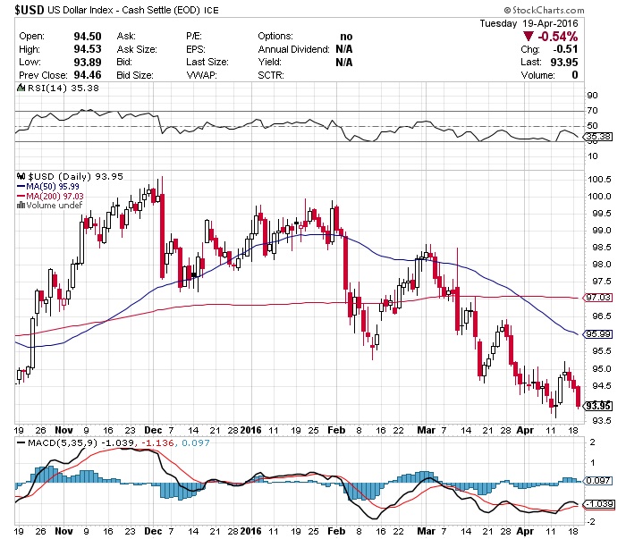Click the Feb label on price chart axis
Image resolution: width=626 pixels, height=539 pixels.
click(336, 430)
